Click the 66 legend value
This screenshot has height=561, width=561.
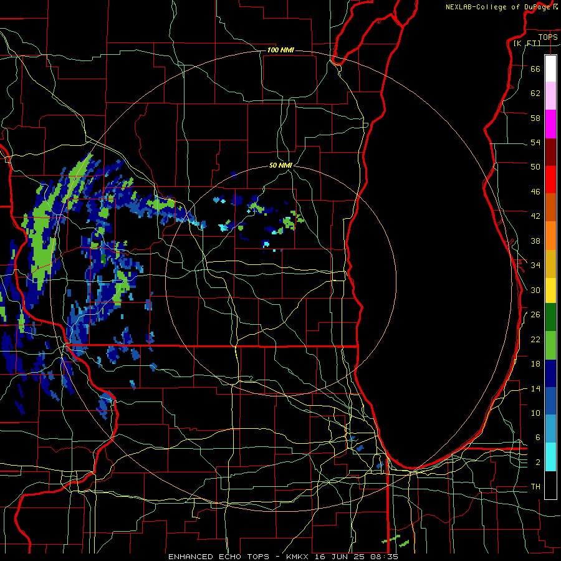tap(535, 69)
